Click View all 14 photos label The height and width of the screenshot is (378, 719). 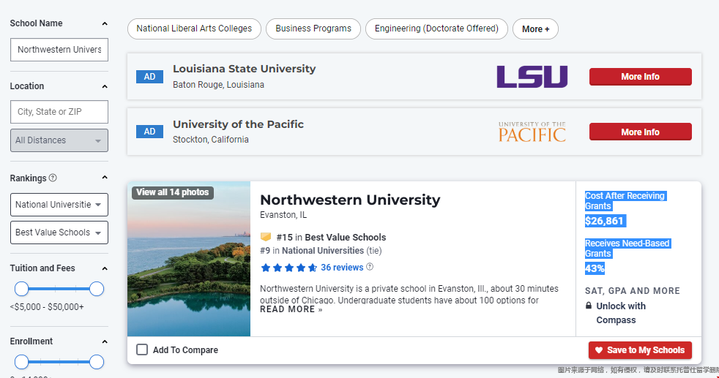(172, 192)
